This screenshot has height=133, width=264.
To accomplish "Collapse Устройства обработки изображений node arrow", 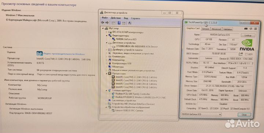I will coord(106,107).
